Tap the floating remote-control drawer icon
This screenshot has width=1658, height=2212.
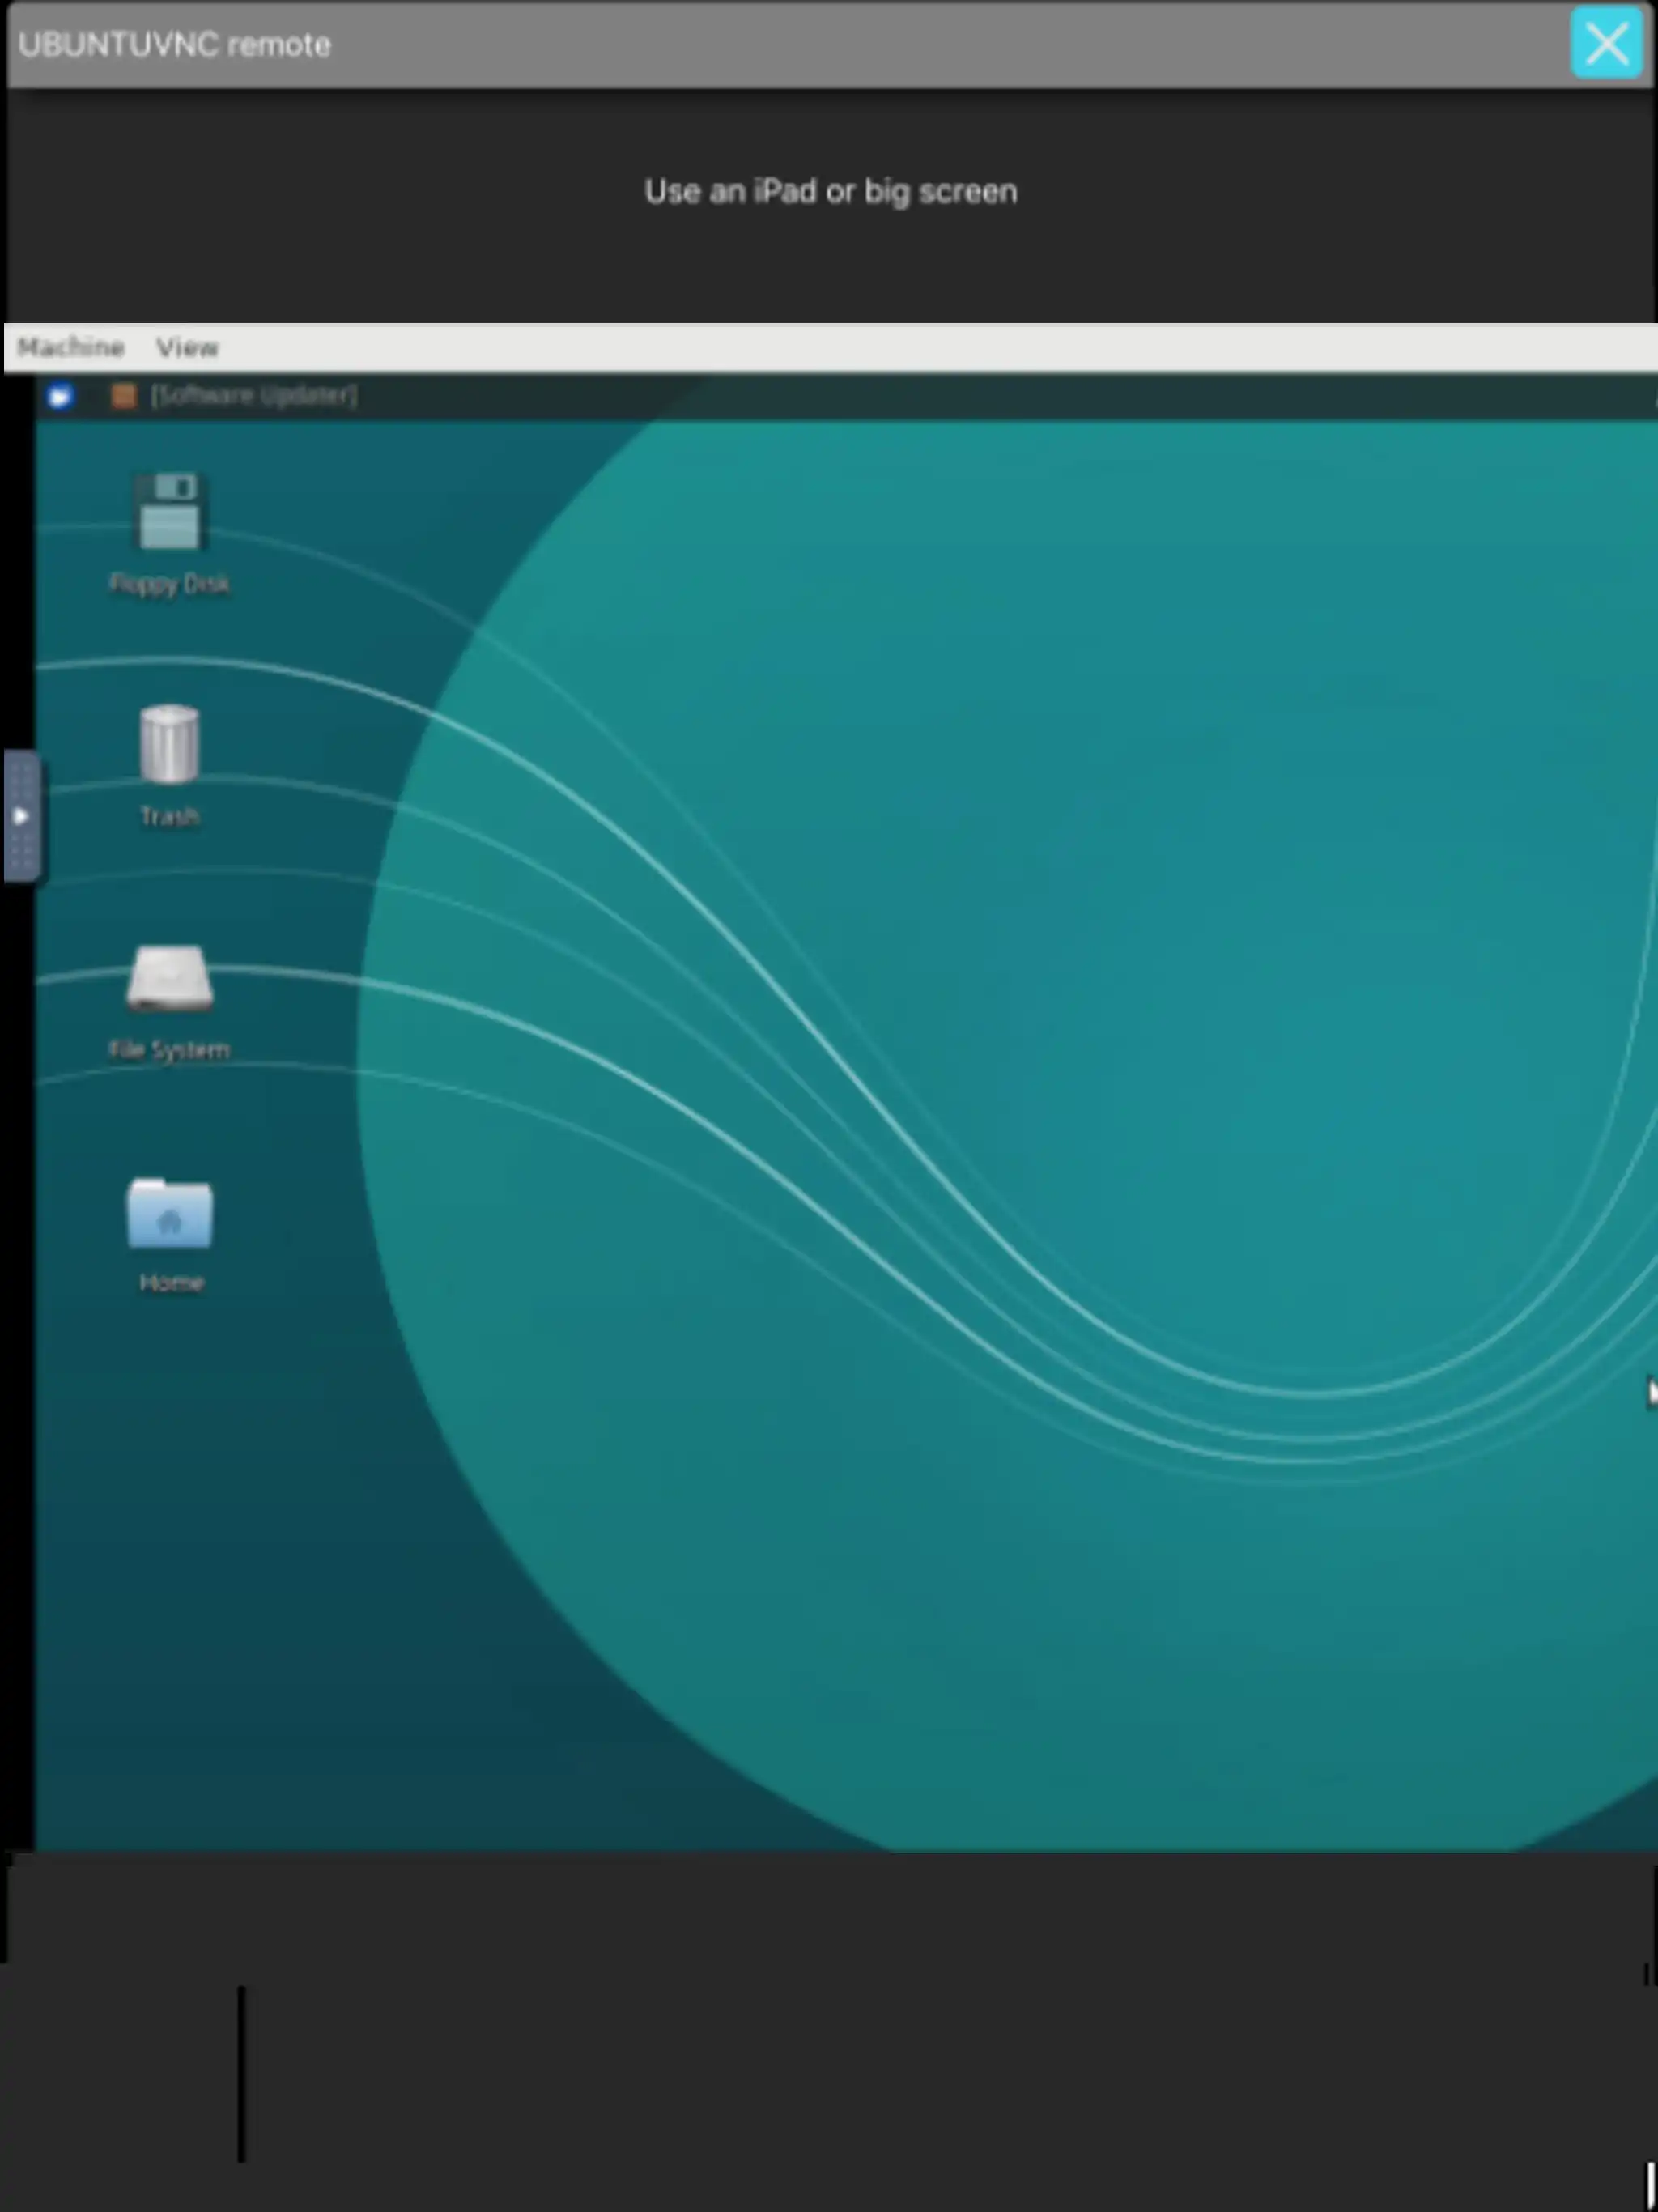tap(22, 815)
